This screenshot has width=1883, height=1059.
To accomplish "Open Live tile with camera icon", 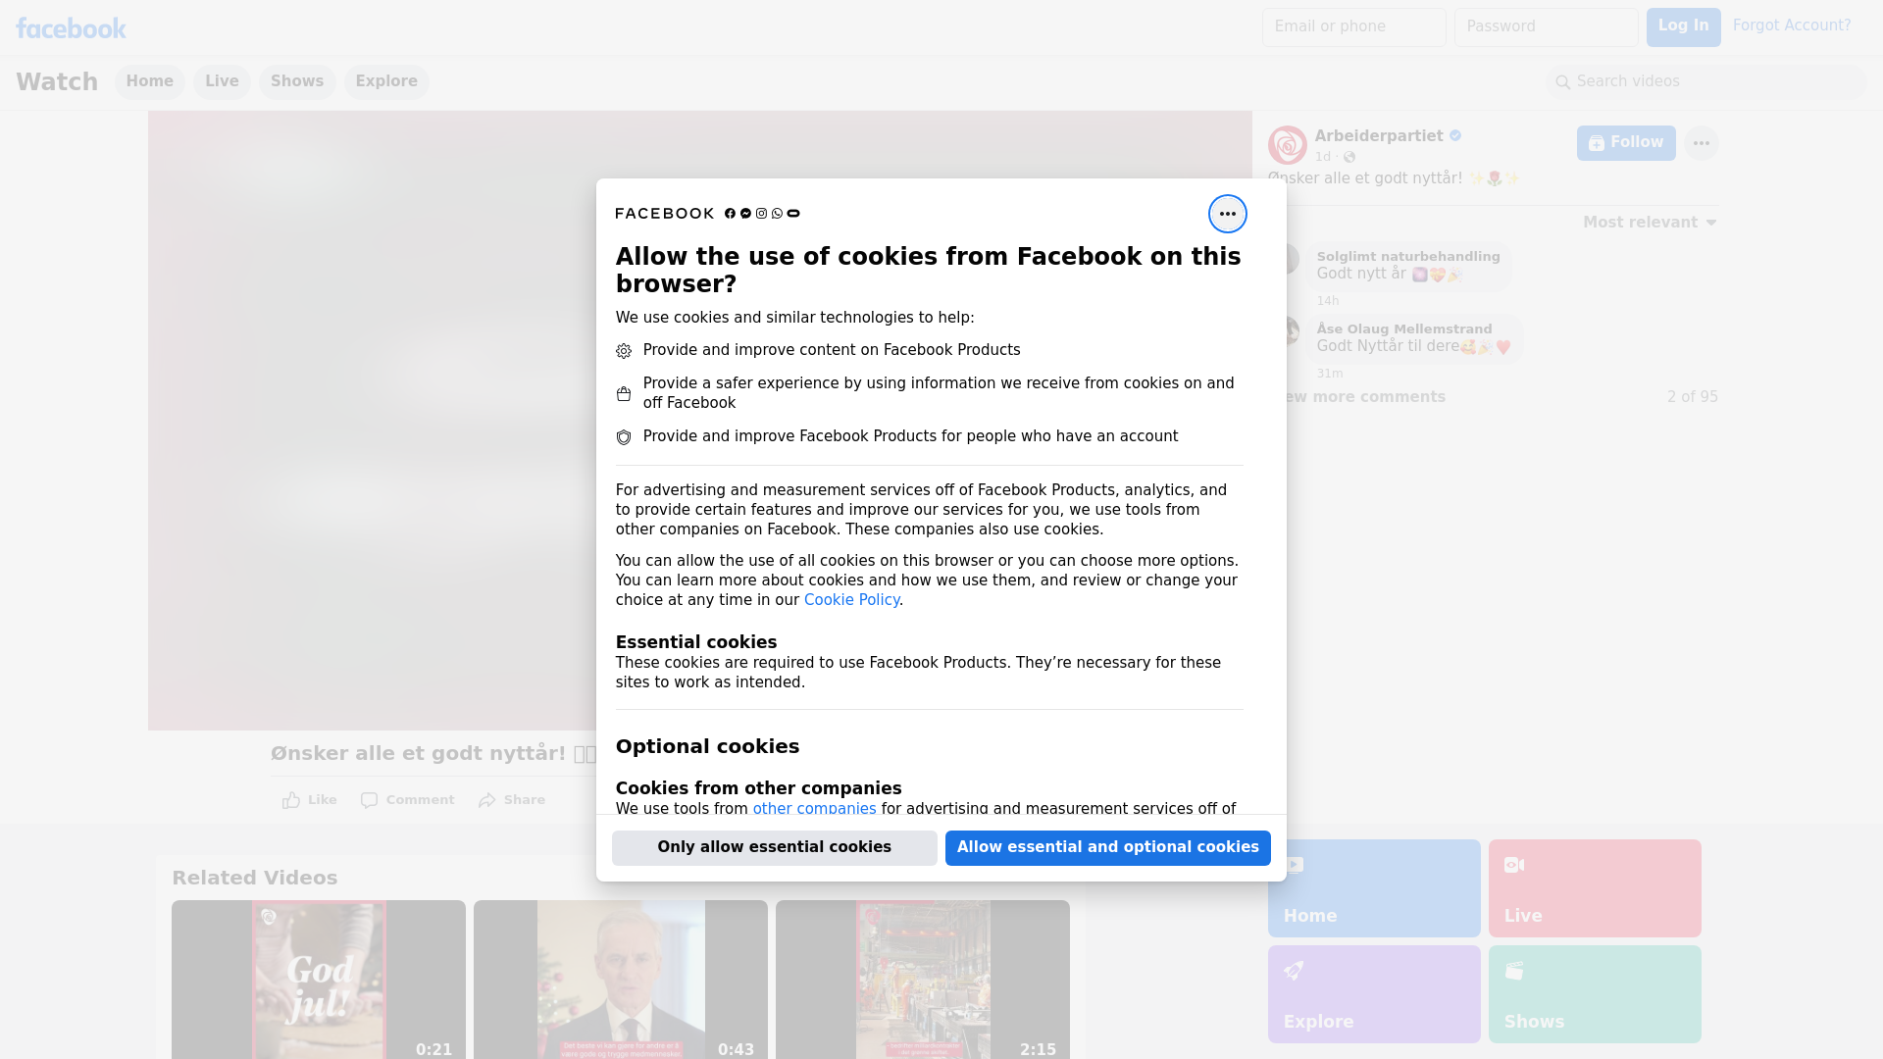I will [x=1595, y=888].
